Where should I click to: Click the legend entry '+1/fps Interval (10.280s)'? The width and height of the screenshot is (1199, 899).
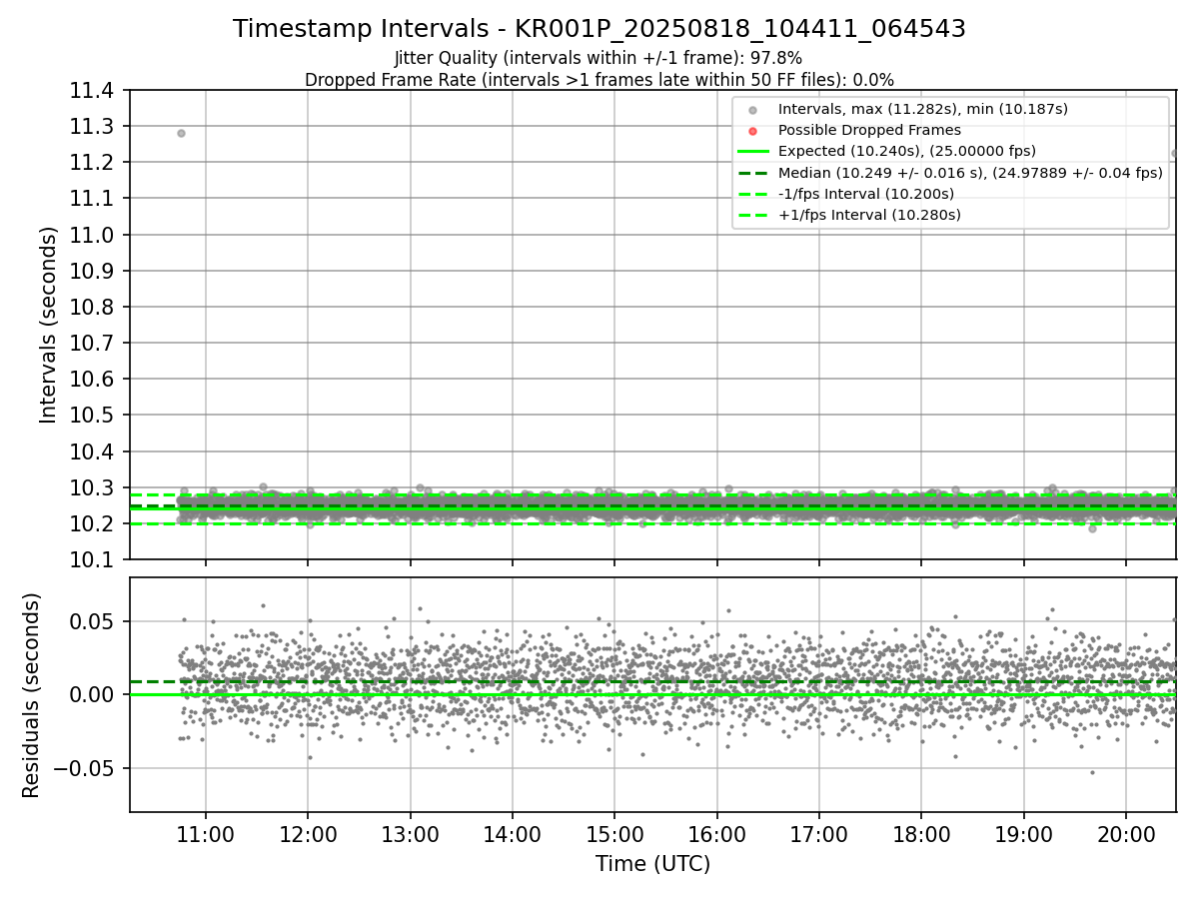click(x=869, y=215)
